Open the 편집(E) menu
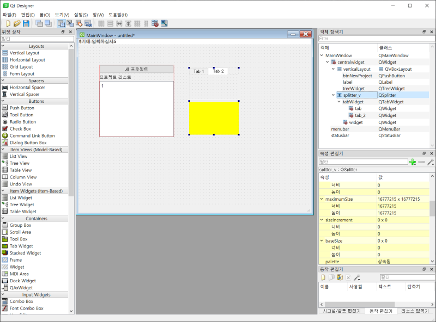This screenshot has height=322, width=436. 28,15
